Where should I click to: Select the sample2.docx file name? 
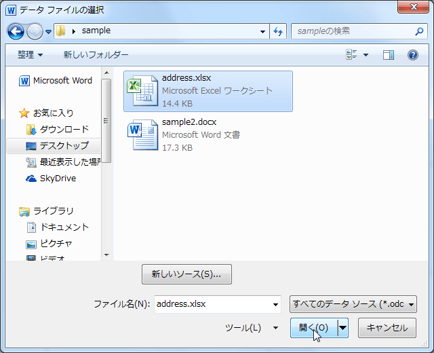pyautogui.click(x=189, y=122)
